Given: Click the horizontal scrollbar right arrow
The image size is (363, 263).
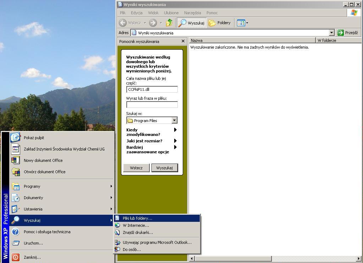Looking at the screenshot, I should pyautogui.click(x=359, y=258).
